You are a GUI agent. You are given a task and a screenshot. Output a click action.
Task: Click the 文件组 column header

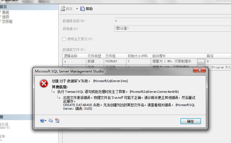pos(115,56)
